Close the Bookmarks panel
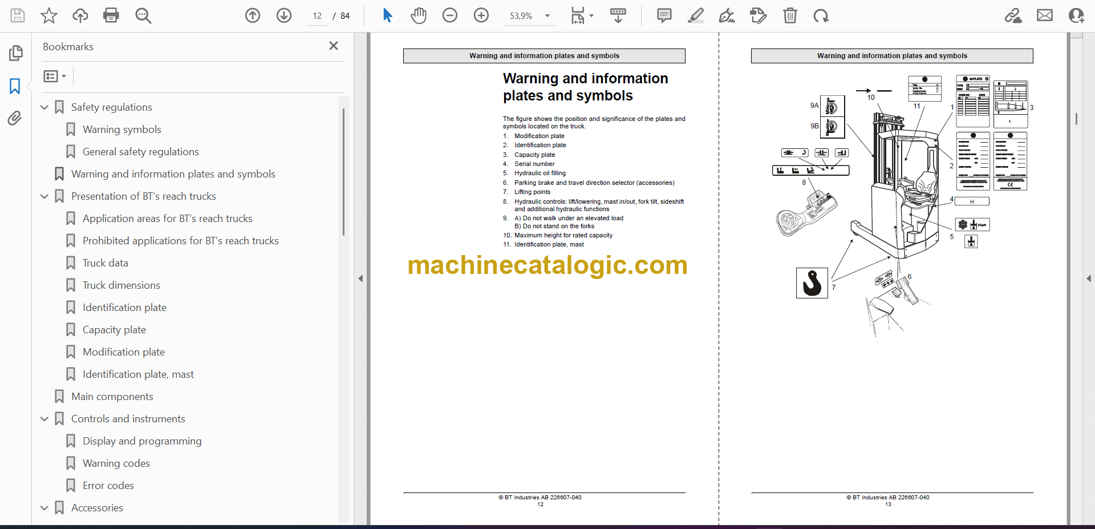1095x529 pixels. click(334, 46)
